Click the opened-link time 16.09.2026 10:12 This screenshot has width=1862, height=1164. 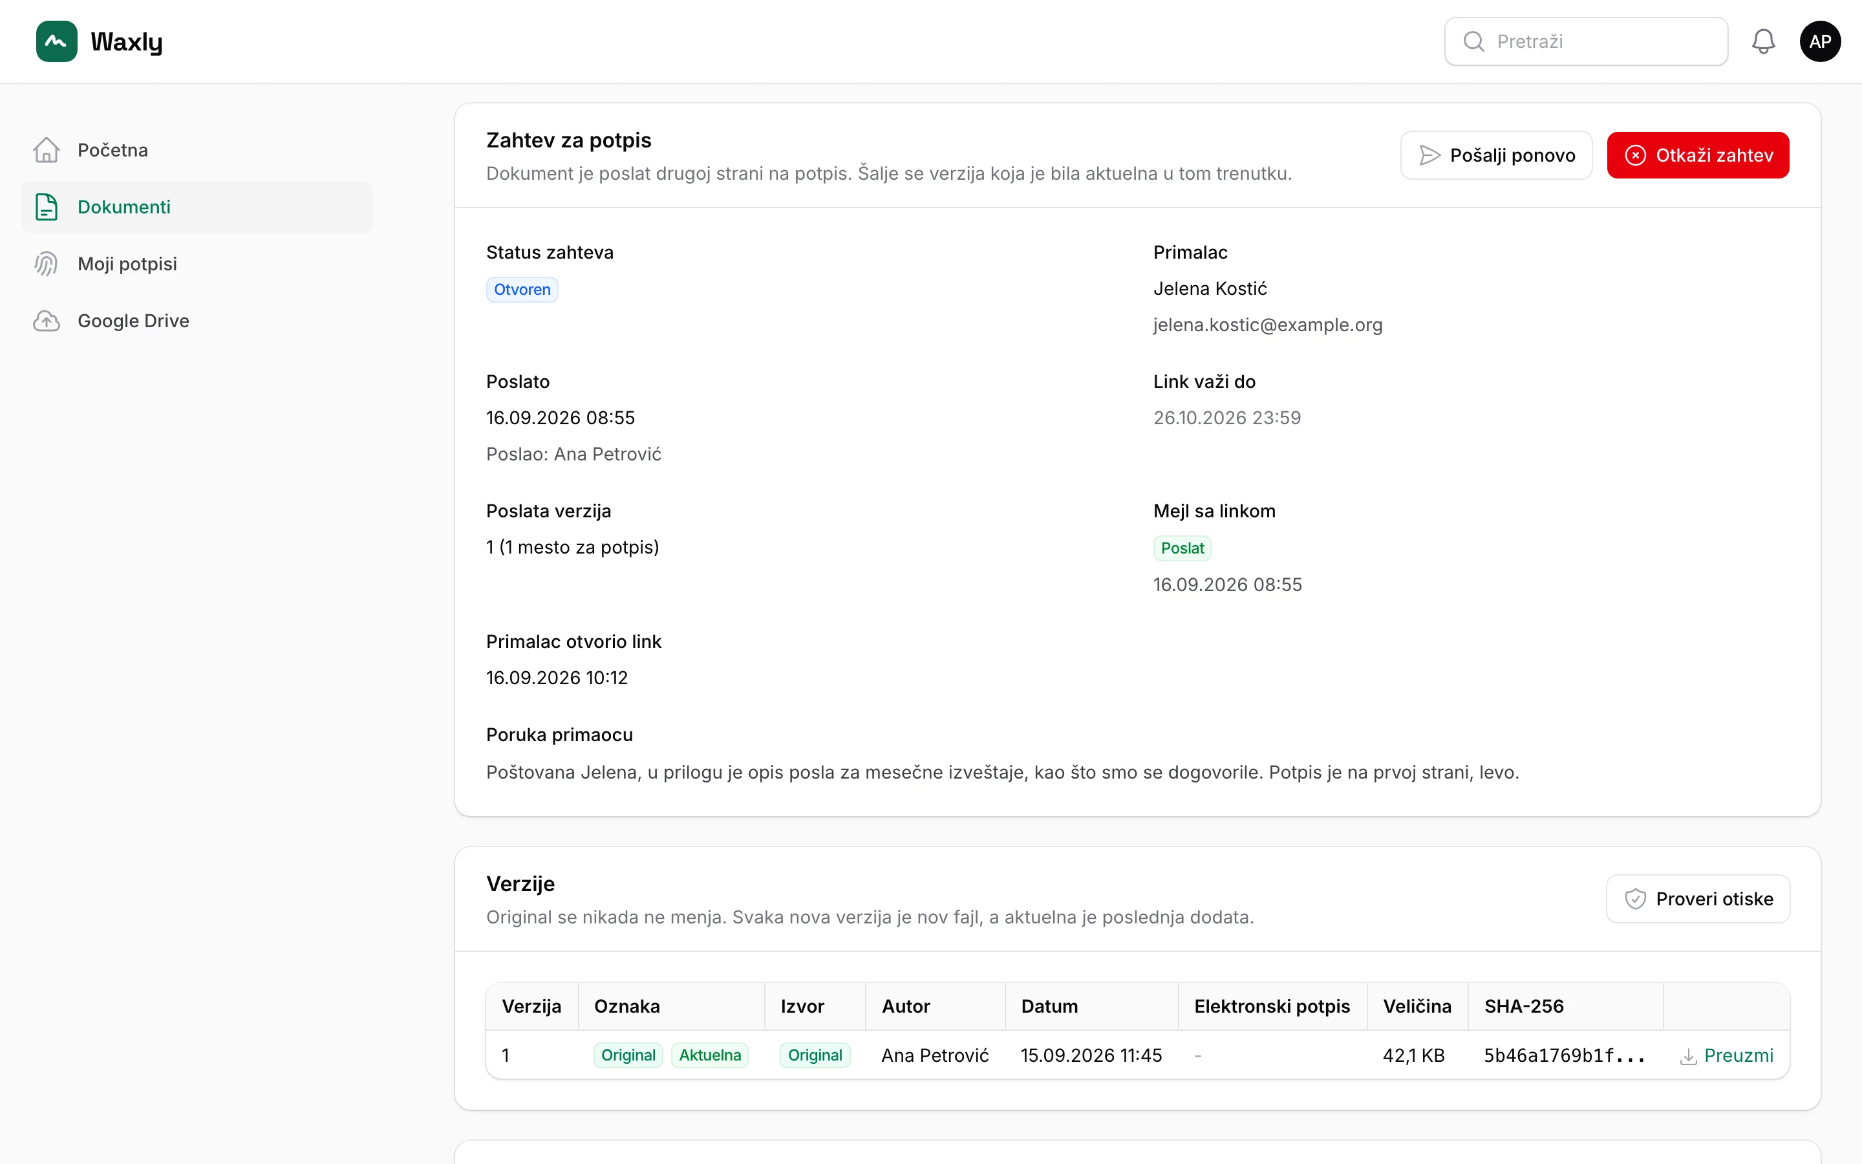click(x=557, y=678)
